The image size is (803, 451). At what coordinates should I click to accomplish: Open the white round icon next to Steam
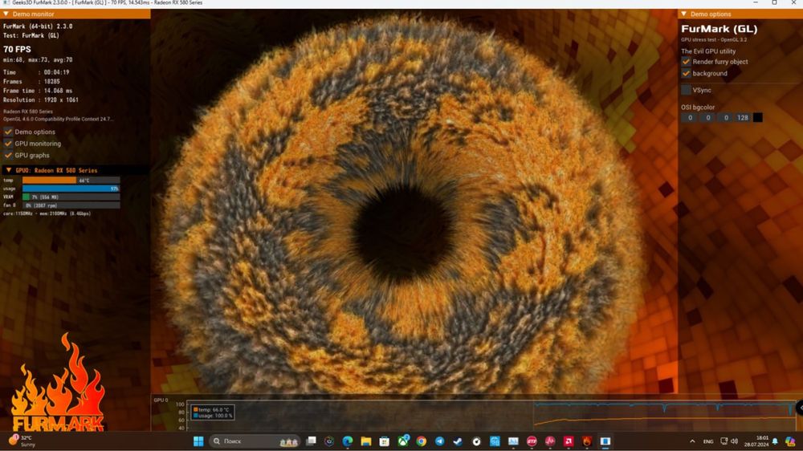pos(476,441)
